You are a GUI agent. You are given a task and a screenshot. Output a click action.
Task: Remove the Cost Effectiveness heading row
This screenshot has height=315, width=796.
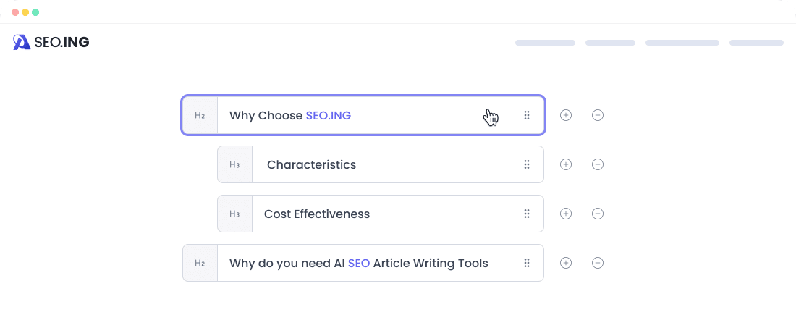[x=598, y=214]
